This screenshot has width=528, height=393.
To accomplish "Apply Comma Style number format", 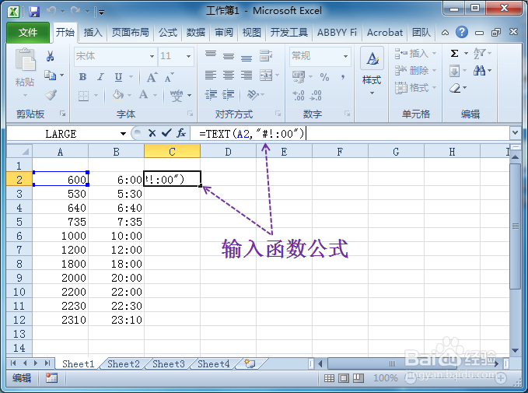I will (x=343, y=77).
